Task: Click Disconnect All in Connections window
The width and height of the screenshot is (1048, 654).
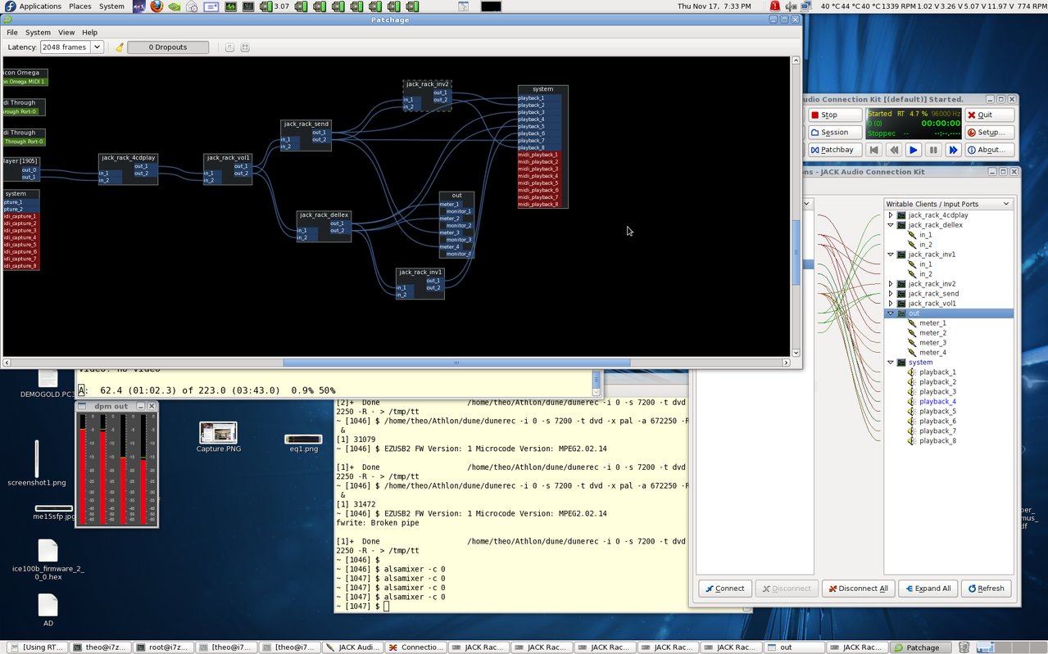Action: [x=858, y=589]
